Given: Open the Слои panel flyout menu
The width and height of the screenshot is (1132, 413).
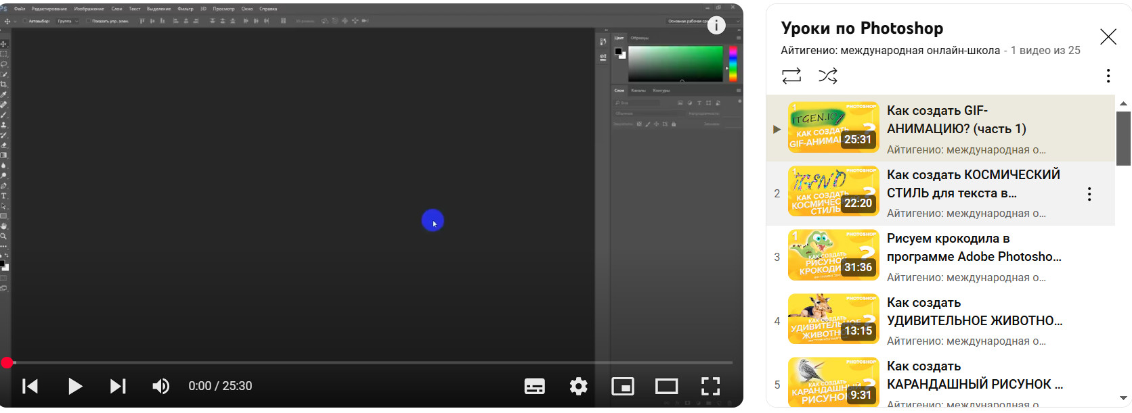Looking at the screenshot, I should tap(739, 90).
